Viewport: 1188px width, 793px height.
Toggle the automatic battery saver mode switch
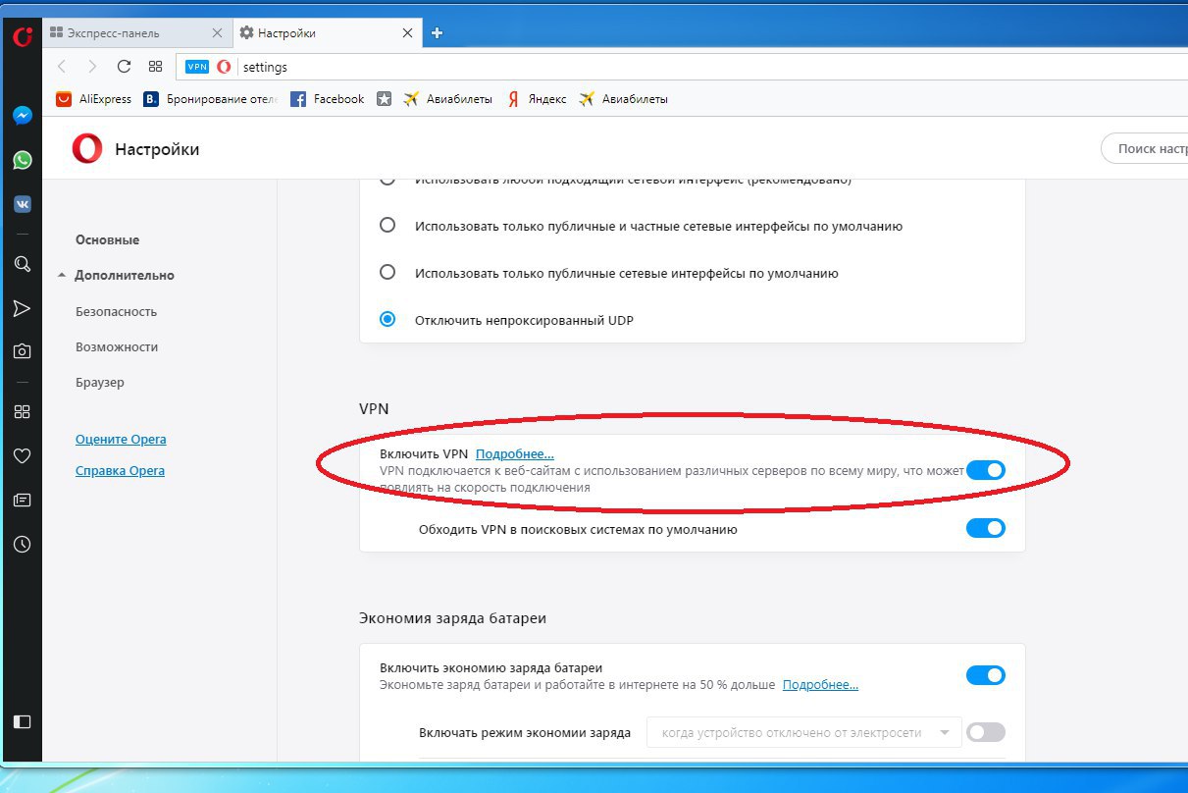click(x=986, y=732)
